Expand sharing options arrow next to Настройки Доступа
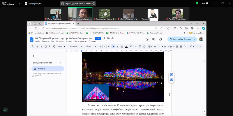Image resolution: width=233 pixels, height=116 pixels. tap(195, 39)
